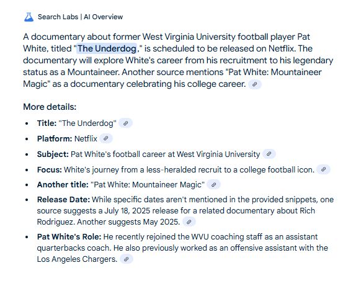Click the Search Labs flask icon

[x=29, y=17]
